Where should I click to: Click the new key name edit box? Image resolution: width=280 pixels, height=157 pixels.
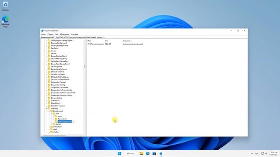[66, 121]
